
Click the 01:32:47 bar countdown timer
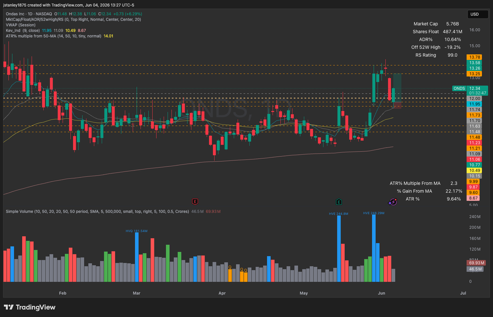pos(477,93)
